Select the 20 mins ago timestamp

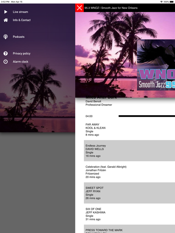[x=93, y=177]
